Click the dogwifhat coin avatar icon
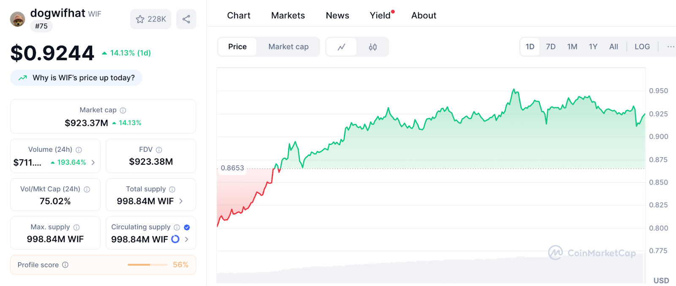676x286 pixels. pyautogui.click(x=17, y=19)
